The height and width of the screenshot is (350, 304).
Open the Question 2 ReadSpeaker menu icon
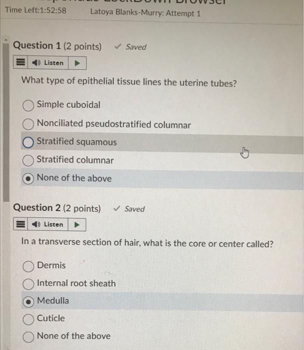[20, 224]
